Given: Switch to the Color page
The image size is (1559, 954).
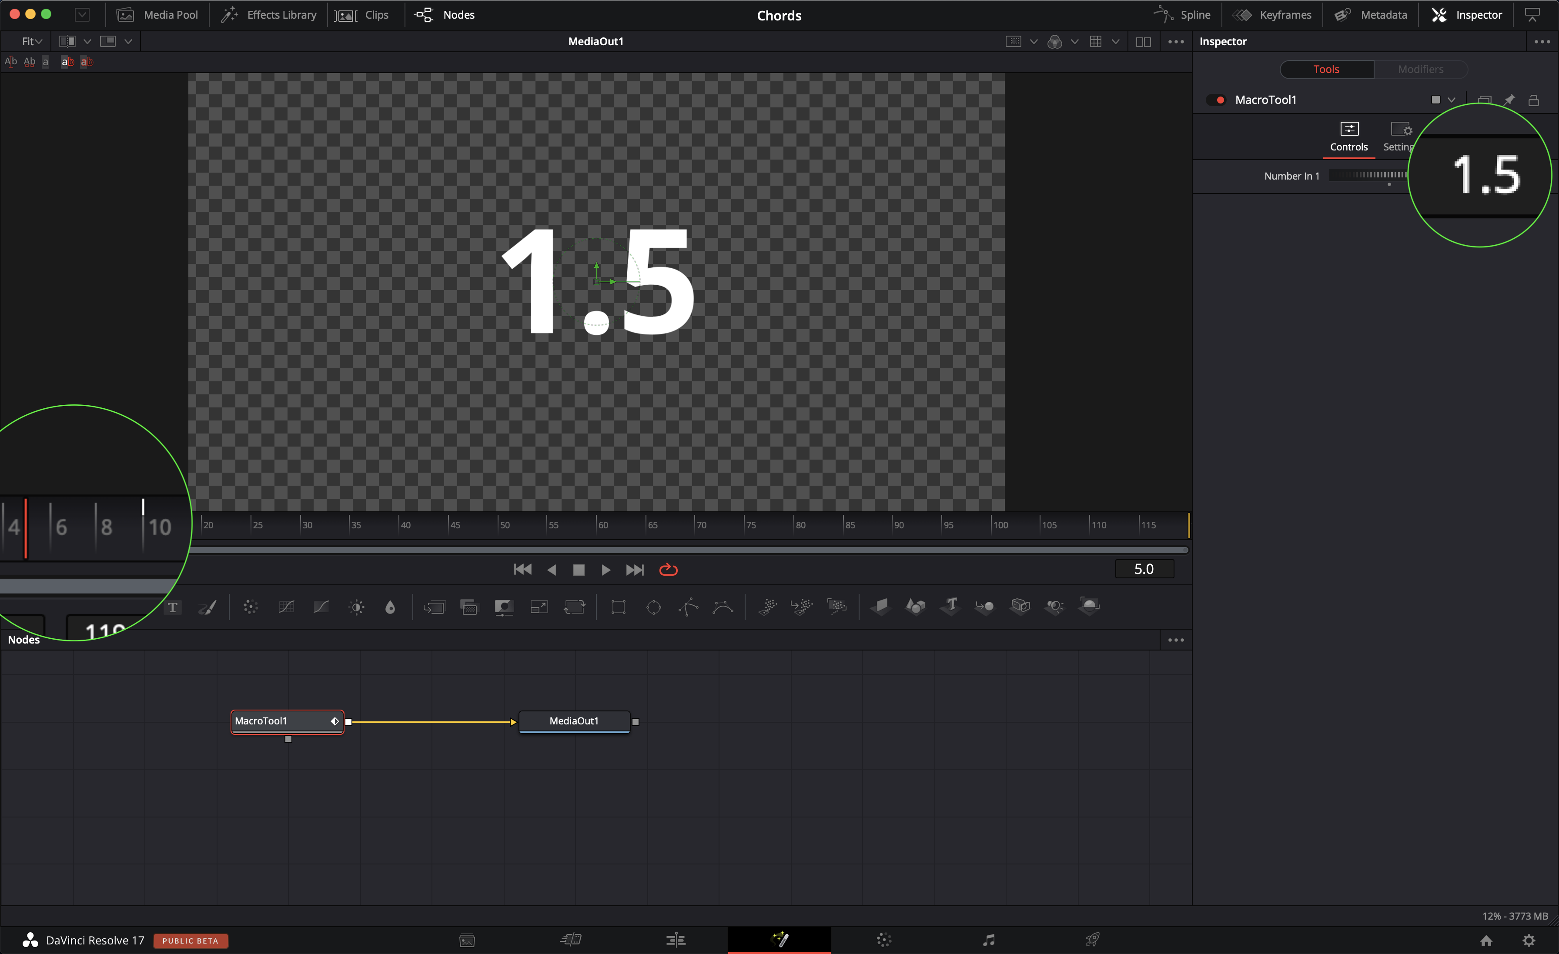Looking at the screenshot, I should click(884, 940).
